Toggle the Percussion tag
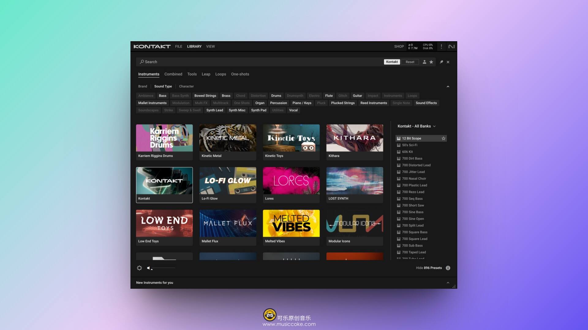The width and height of the screenshot is (588, 330). coord(278,103)
